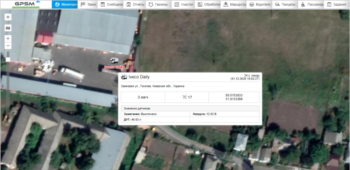Viewport: 350px width, 170px height.
Task: Click the hatched square icon of Участки
Action: click(x=177, y=5)
